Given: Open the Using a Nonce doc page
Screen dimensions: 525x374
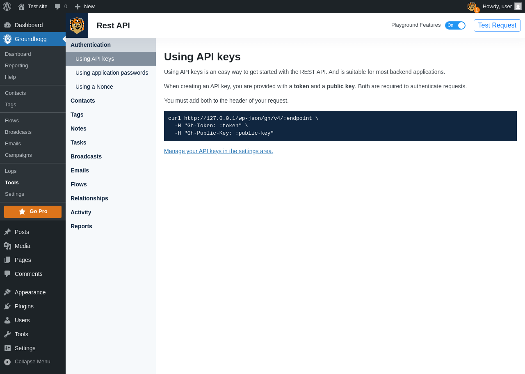Looking at the screenshot, I should (94, 87).
